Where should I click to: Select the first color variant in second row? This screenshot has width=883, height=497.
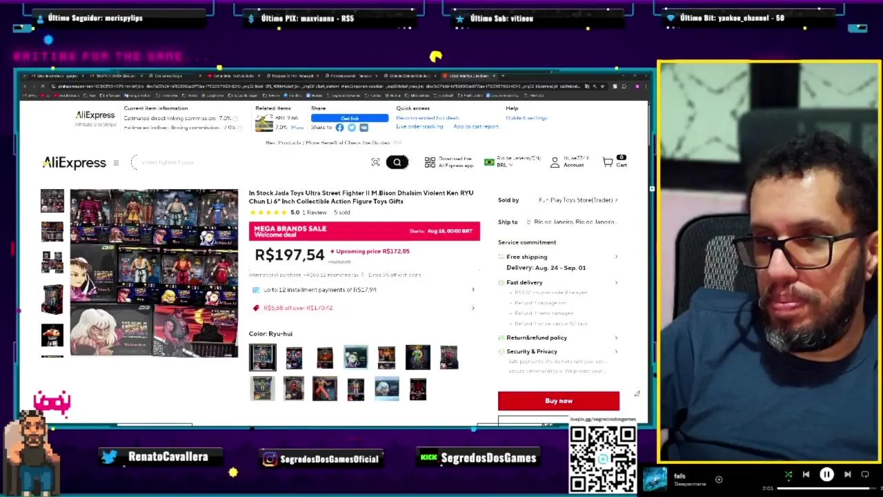[x=263, y=389]
